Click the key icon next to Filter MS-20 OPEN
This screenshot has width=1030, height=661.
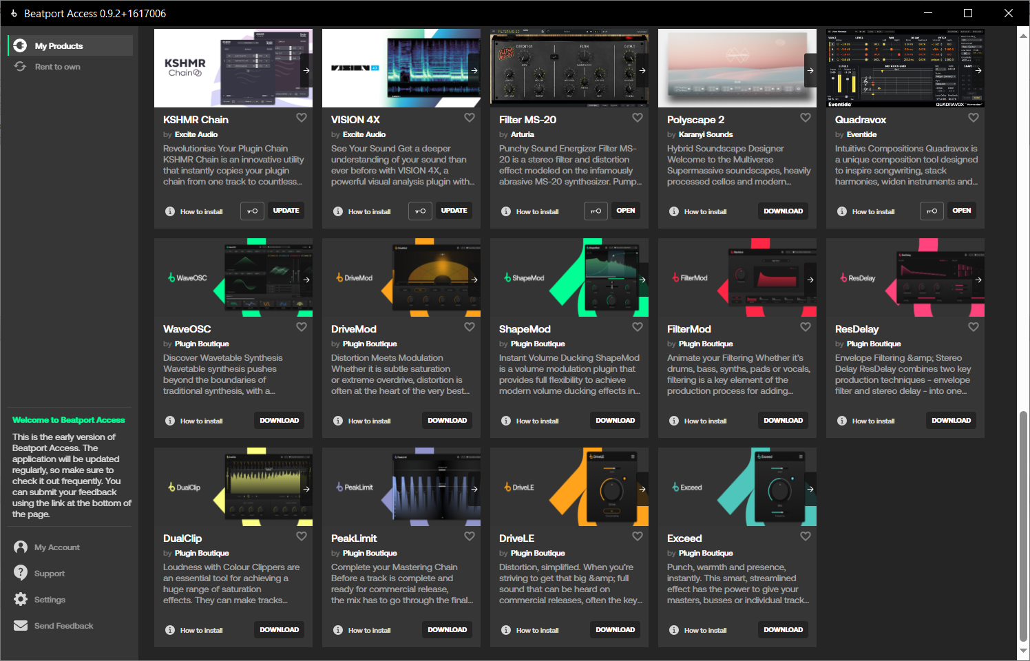(596, 211)
